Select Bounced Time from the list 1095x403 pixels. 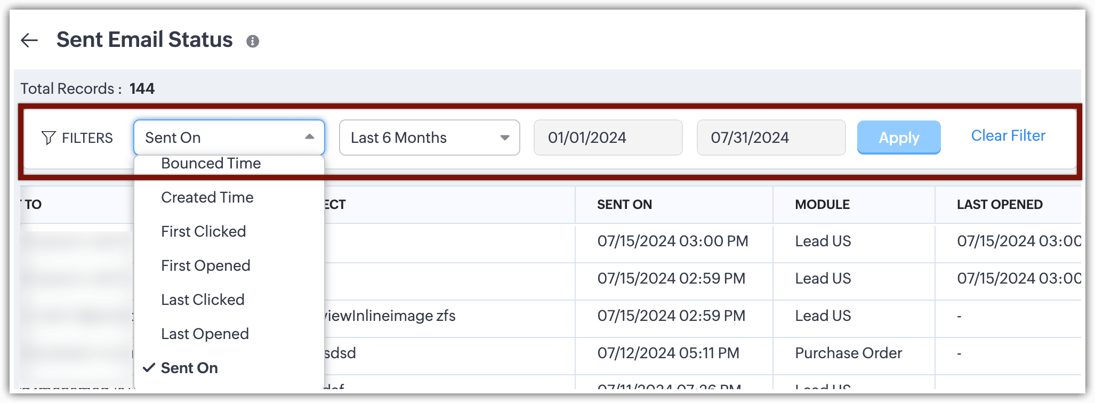[x=211, y=164]
